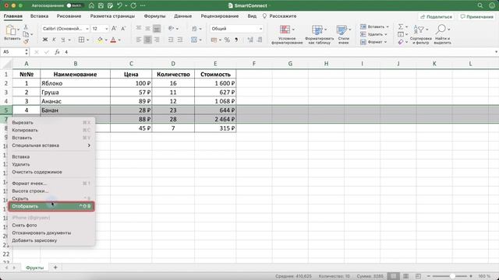Click the Save icon in title bar
The width and height of the screenshot is (499, 280).
click(x=101, y=5)
